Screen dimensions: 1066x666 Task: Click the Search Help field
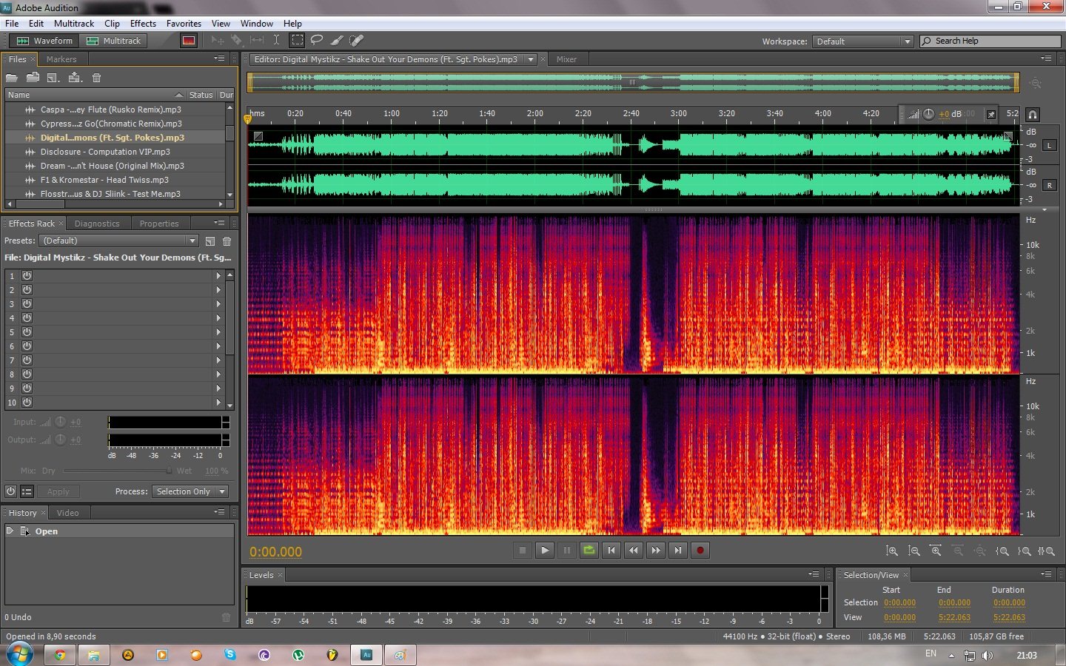pyautogui.click(x=990, y=41)
